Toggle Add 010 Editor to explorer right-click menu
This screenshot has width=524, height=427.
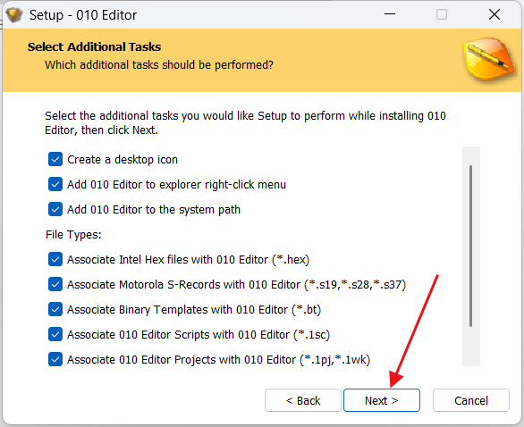click(55, 184)
